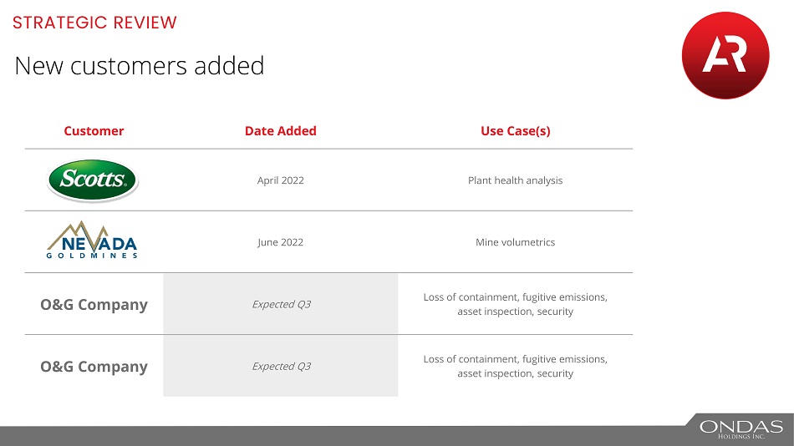
Task: Click the Scotts logo
Action: [93, 180]
